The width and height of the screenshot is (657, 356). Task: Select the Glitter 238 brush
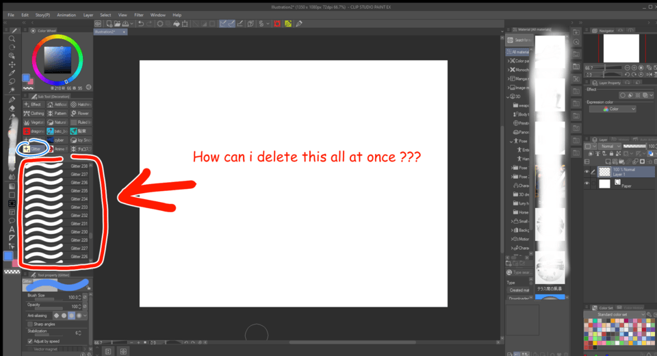pos(57,166)
